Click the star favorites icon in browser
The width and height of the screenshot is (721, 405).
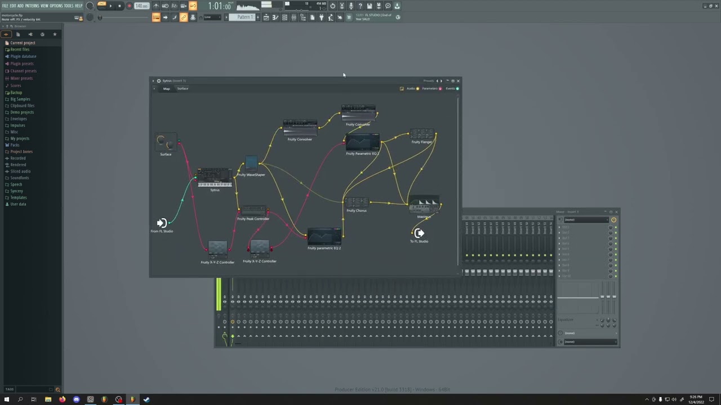coord(55,34)
